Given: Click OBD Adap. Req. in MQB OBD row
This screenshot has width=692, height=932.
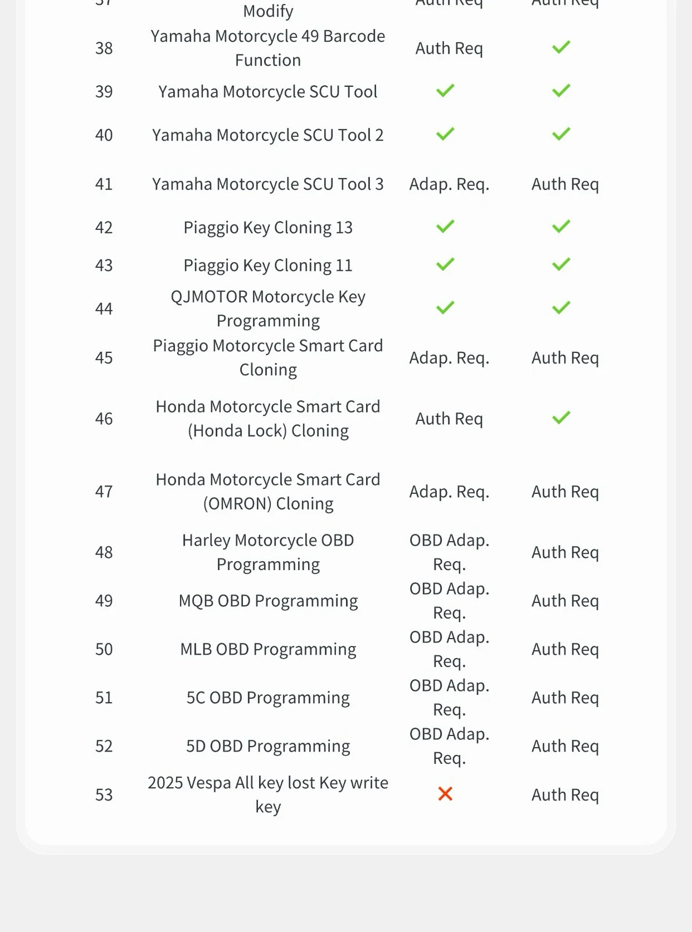Looking at the screenshot, I should point(449,601).
